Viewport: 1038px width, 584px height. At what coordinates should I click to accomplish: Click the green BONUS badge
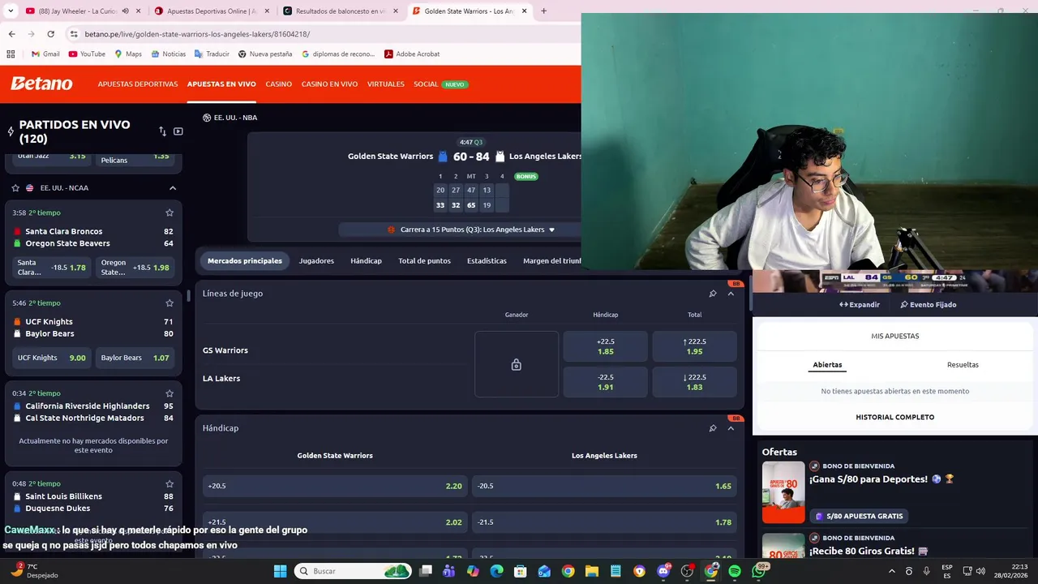coord(526,176)
